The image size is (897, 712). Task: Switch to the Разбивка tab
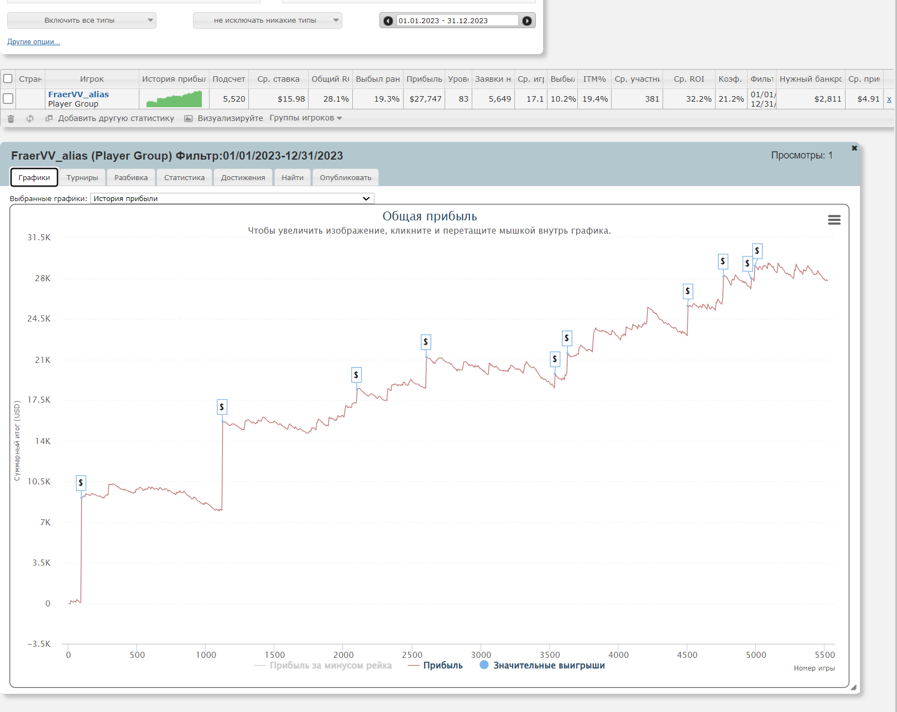[x=131, y=177]
